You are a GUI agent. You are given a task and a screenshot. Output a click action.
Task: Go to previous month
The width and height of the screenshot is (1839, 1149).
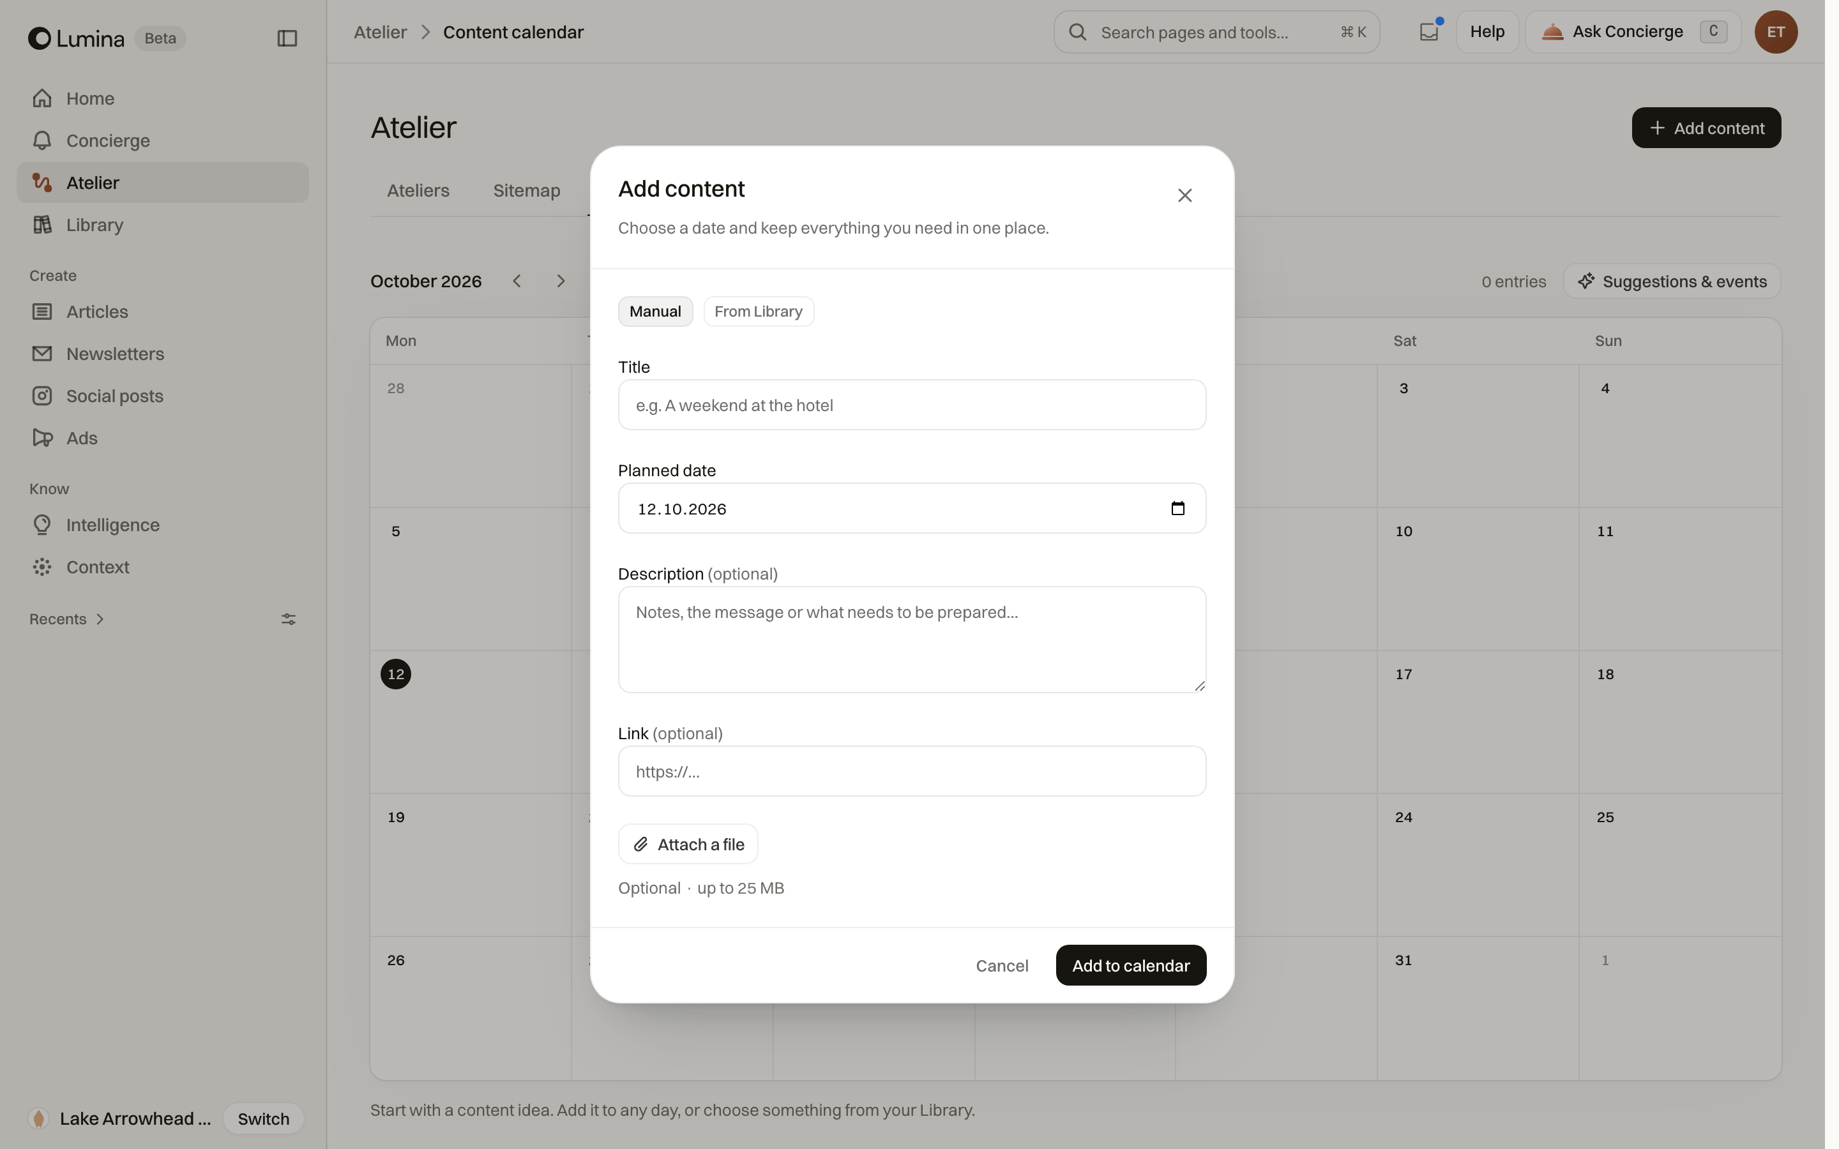point(517,281)
